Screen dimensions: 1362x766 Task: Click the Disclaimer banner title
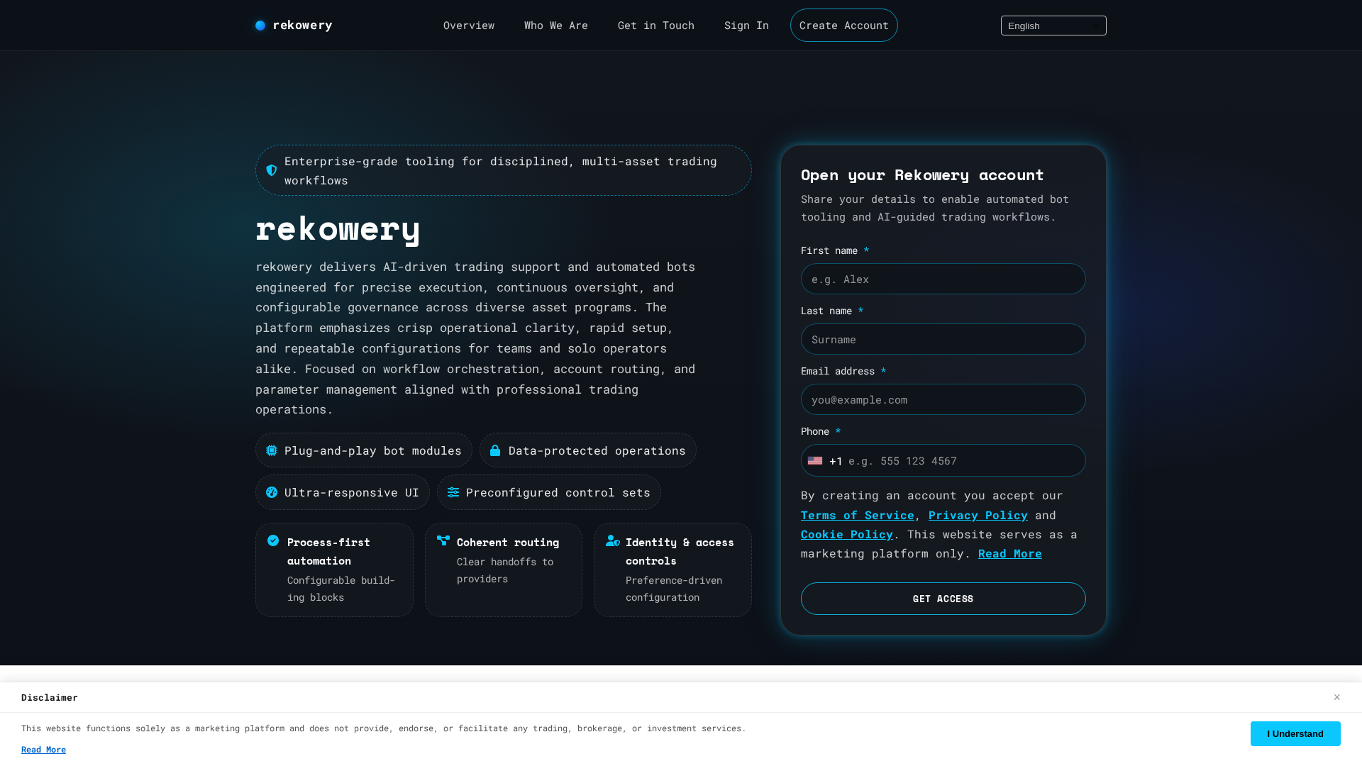(x=50, y=697)
